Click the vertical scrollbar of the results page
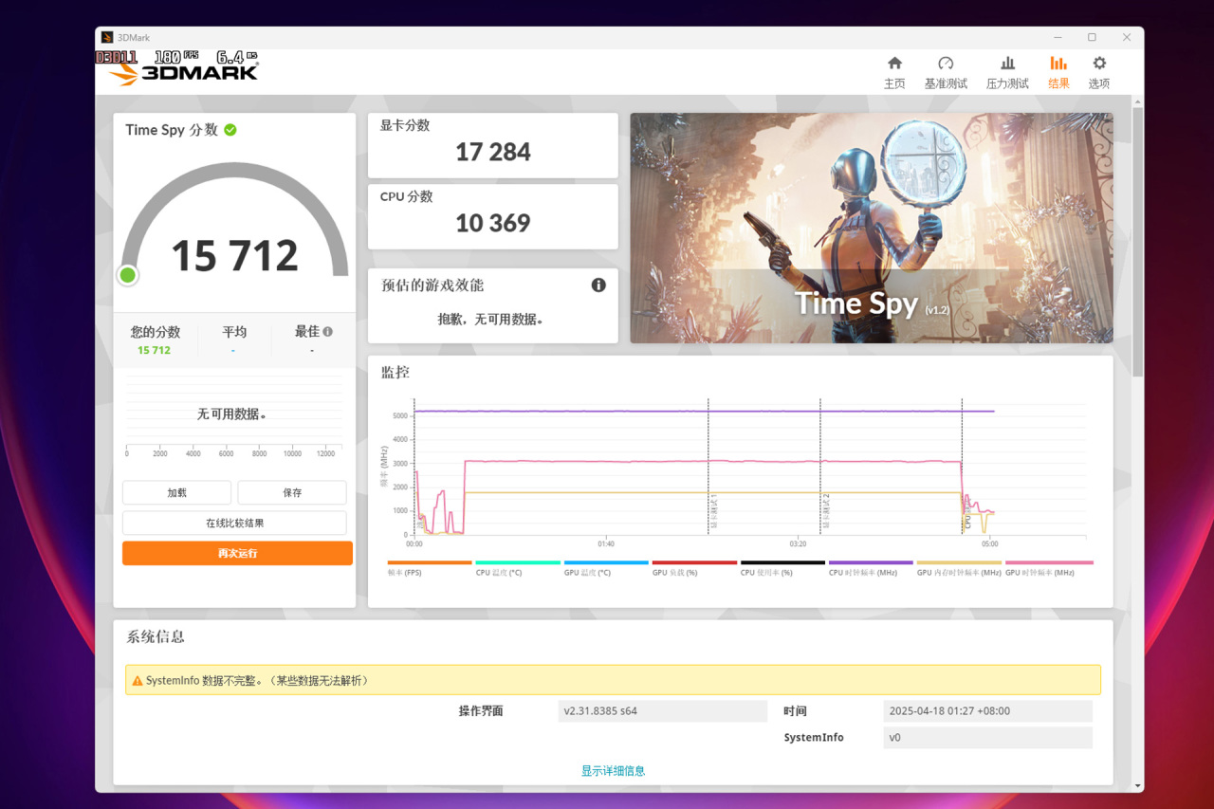 [x=1138, y=243]
